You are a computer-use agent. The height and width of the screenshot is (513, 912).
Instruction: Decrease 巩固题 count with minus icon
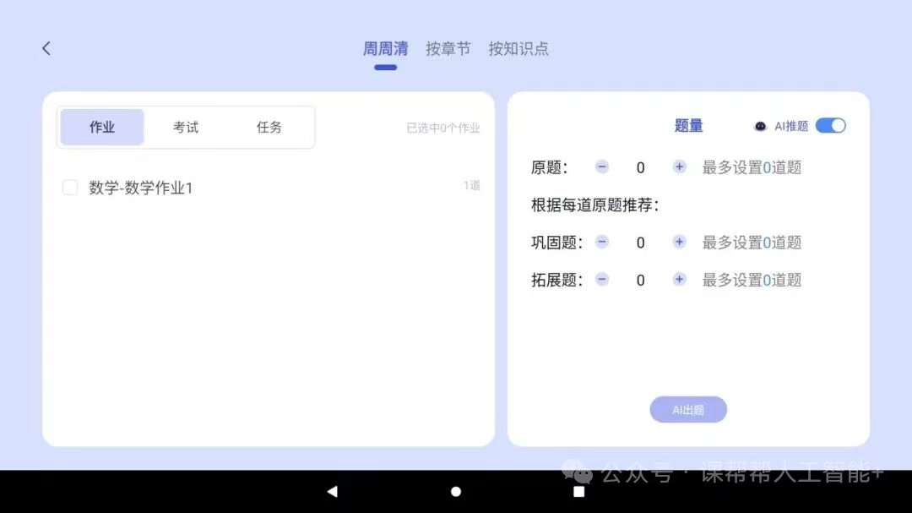[602, 243]
